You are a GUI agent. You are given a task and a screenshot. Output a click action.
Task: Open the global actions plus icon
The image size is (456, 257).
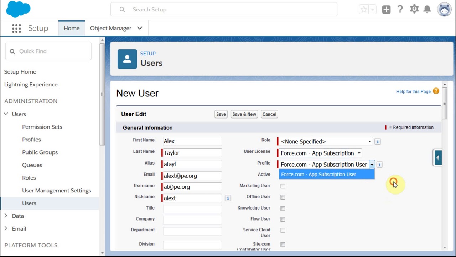tap(386, 10)
